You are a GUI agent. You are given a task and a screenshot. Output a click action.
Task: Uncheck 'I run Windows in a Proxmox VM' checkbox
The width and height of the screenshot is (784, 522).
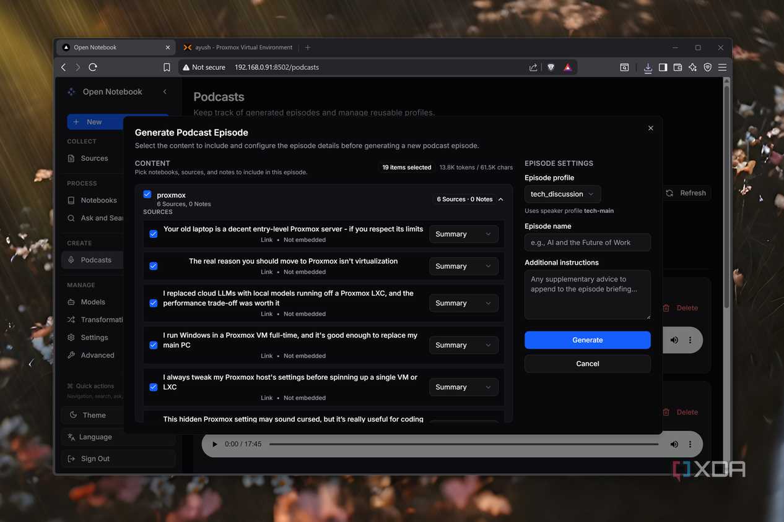click(x=154, y=345)
